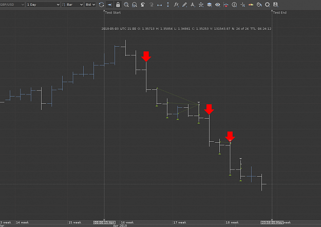The width and height of the screenshot is (321, 227).
Task: Open the fx indicators menu icon
Action: tap(176, 5)
